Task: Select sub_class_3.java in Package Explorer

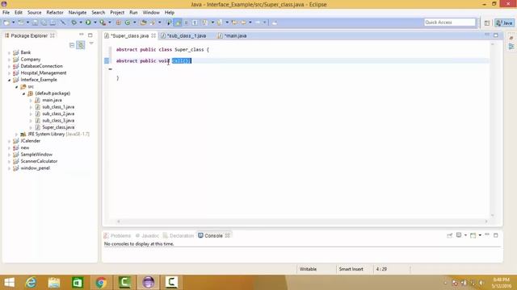Action: (58, 120)
